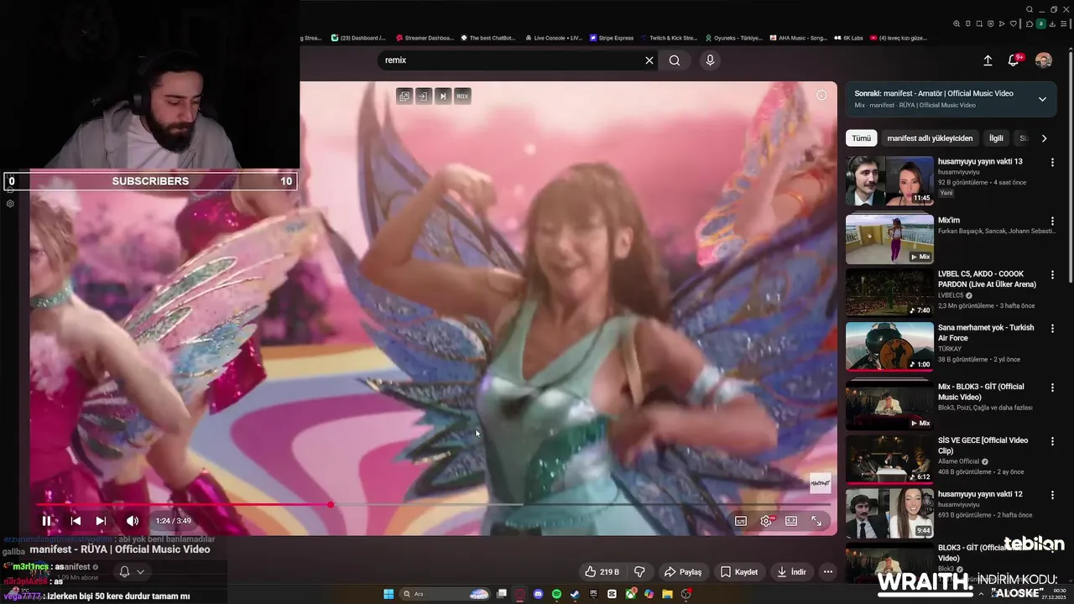Viewport: 1074px width, 604px height.
Task: Open Steam from the taskbar
Action: click(575, 594)
